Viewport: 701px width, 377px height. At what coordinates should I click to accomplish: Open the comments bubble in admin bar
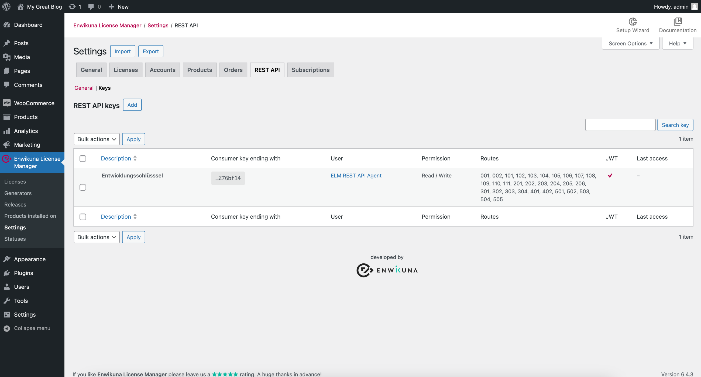click(x=91, y=7)
